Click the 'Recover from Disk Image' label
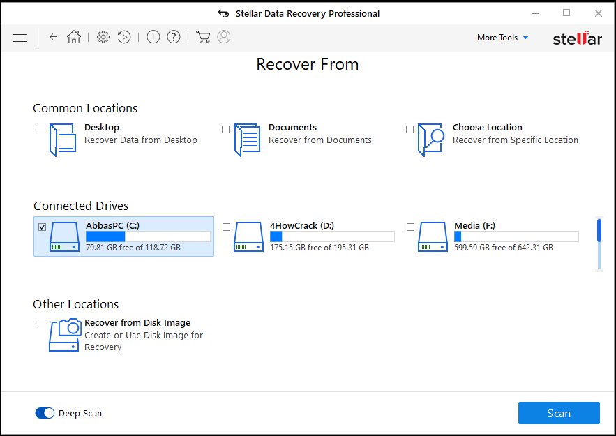 pyautogui.click(x=137, y=323)
